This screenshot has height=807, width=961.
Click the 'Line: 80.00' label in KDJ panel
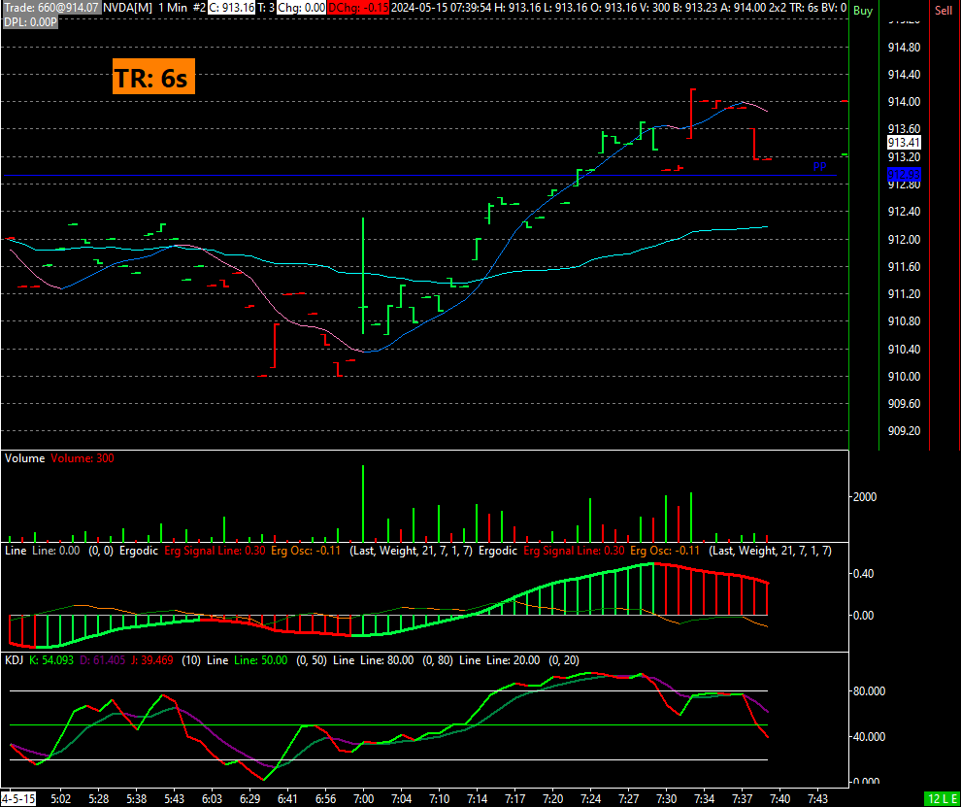(387, 660)
